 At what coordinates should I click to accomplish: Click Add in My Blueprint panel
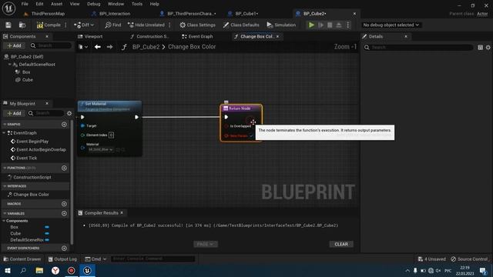pos(14,113)
